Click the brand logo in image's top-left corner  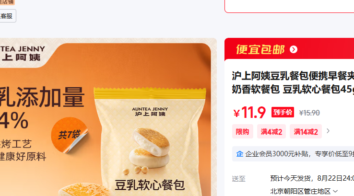(23, 54)
